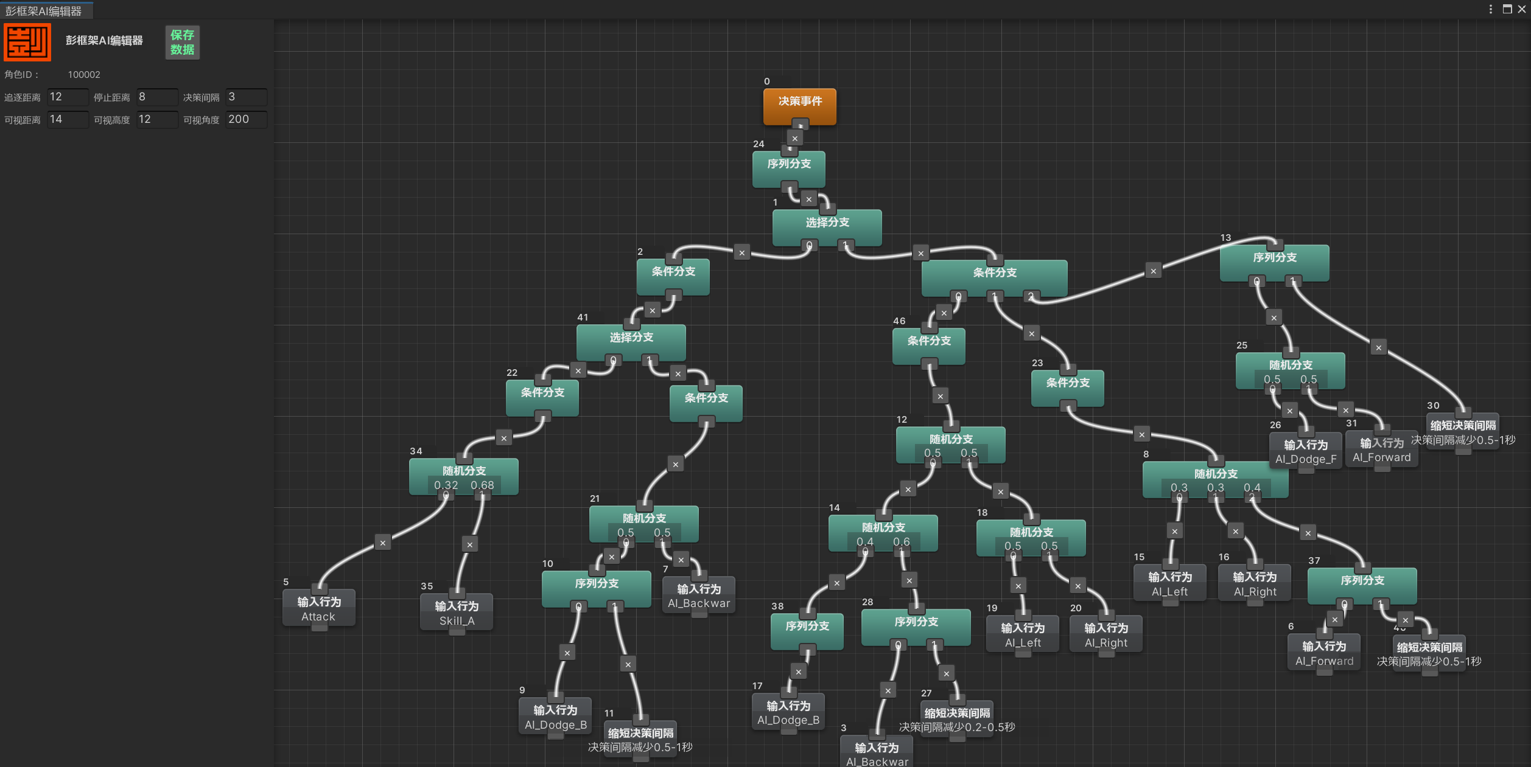
Task: Remove the link from node 13 to 缩短决策间隔 node 30
Action: click(1378, 348)
